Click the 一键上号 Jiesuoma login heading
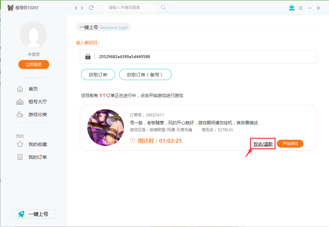The width and height of the screenshot is (329, 227). (x=104, y=27)
